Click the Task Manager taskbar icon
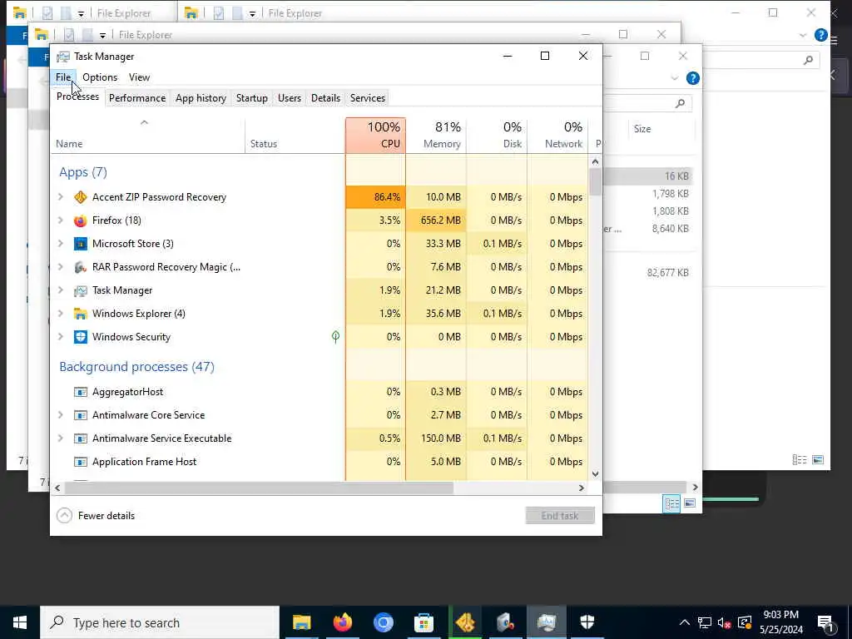Viewport: 852px width, 639px height. tap(547, 622)
